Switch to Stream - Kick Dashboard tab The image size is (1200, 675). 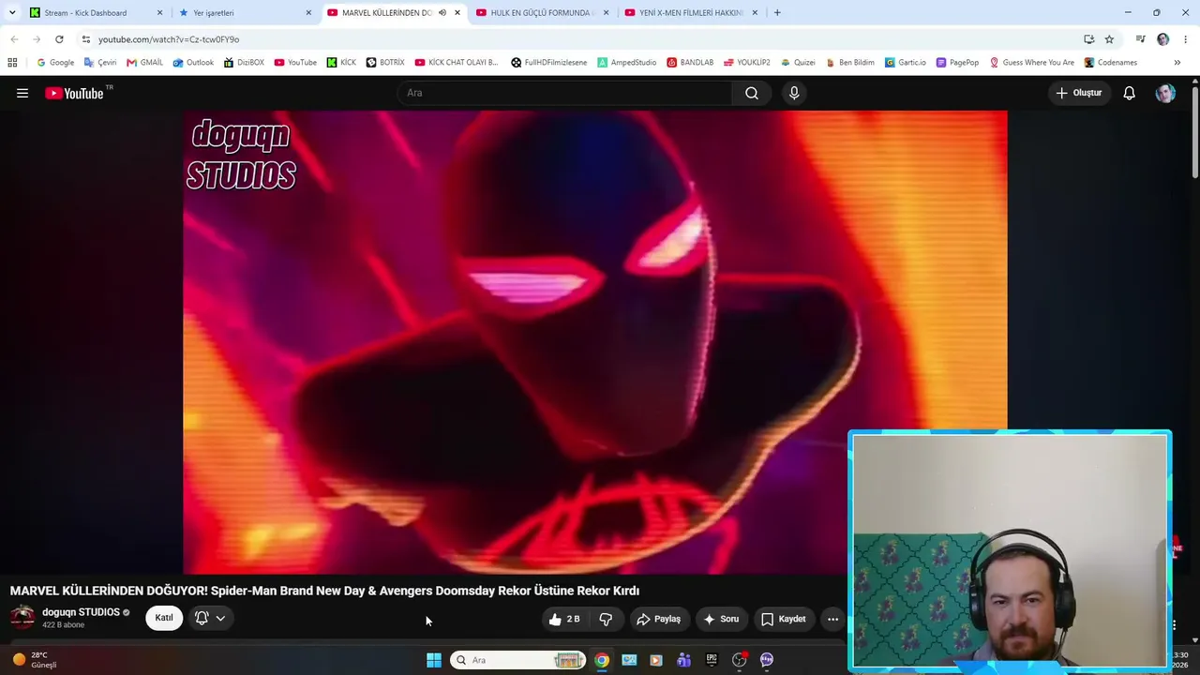96,13
